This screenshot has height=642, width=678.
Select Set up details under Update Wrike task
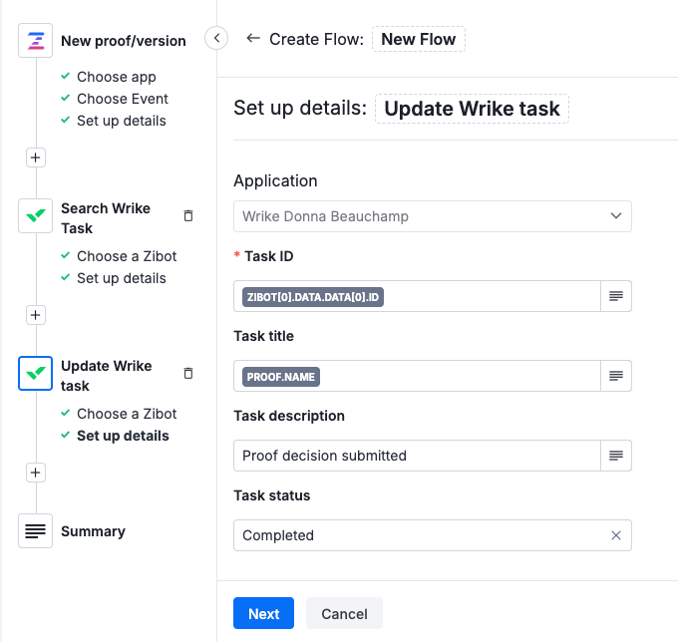(x=123, y=436)
